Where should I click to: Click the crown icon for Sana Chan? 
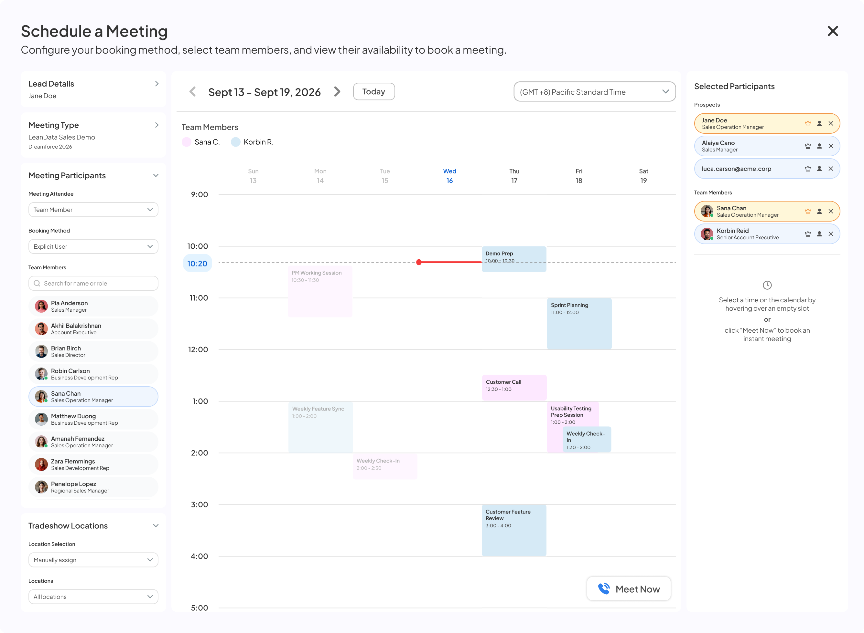[x=808, y=211]
